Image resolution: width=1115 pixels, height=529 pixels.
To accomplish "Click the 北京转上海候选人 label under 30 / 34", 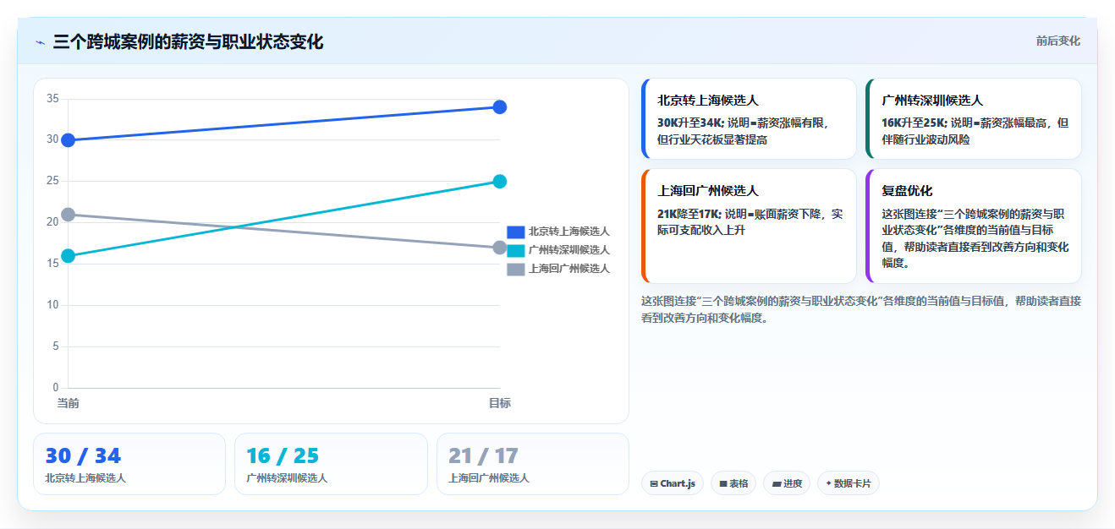I will (85, 478).
